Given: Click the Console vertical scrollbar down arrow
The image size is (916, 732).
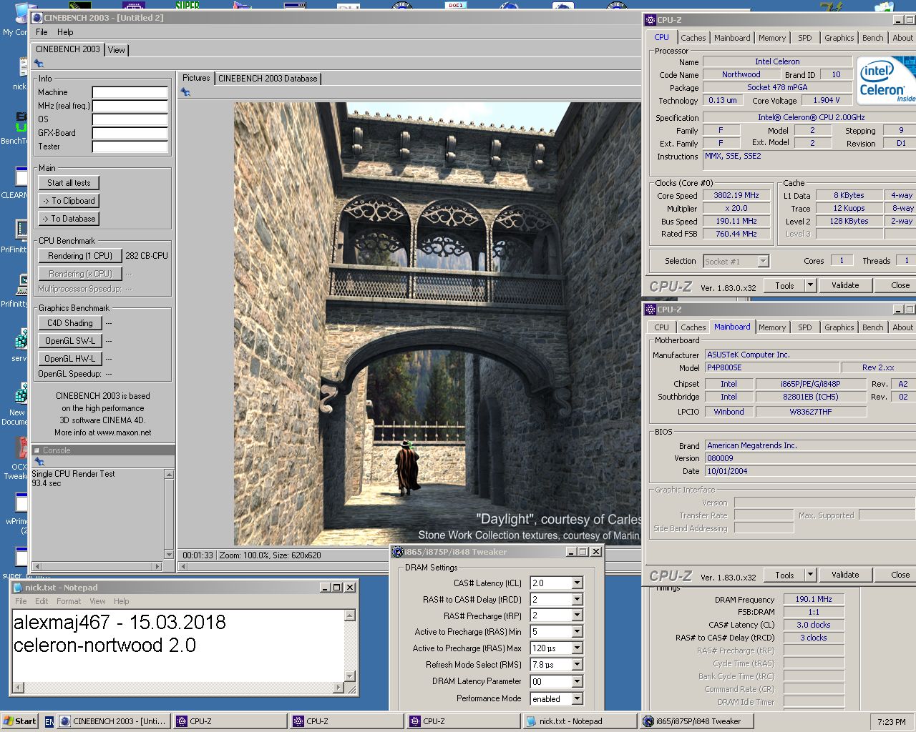Looking at the screenshot, I should click(x=169, y=554).
